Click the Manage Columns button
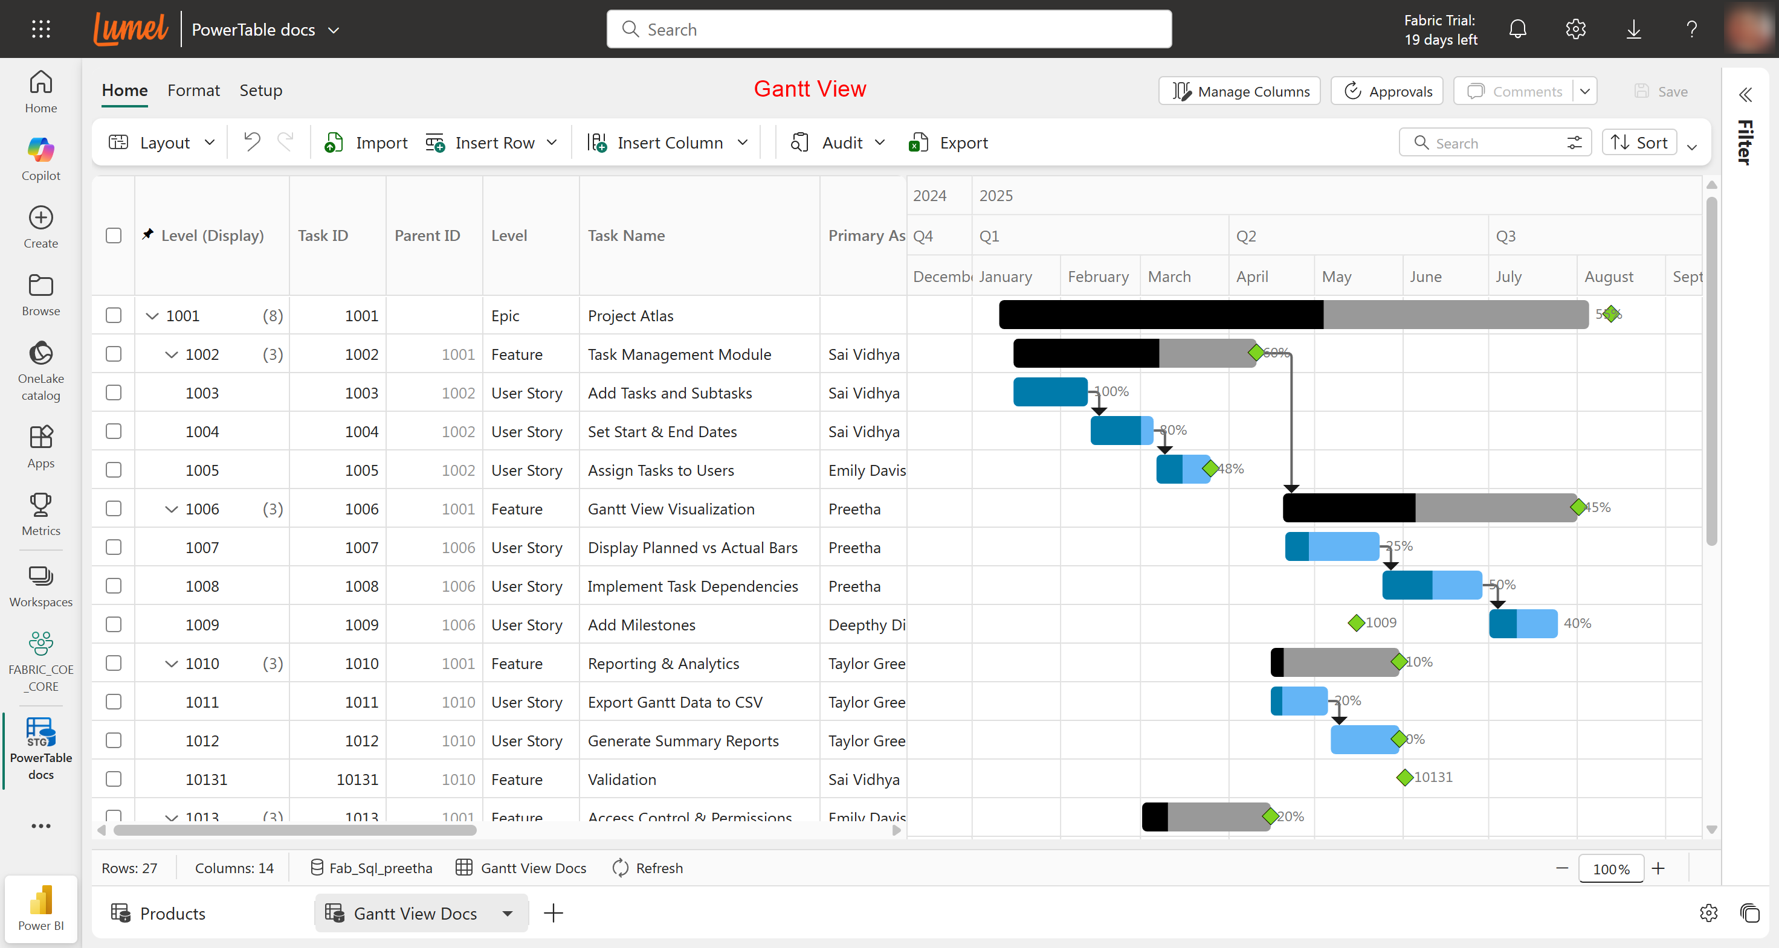1779x948 pixels. (x=1239, y=91)
